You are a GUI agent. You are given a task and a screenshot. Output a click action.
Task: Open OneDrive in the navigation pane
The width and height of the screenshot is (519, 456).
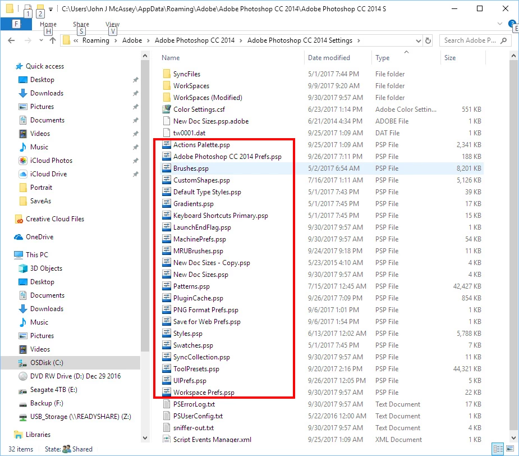click(x=39, y=237)
